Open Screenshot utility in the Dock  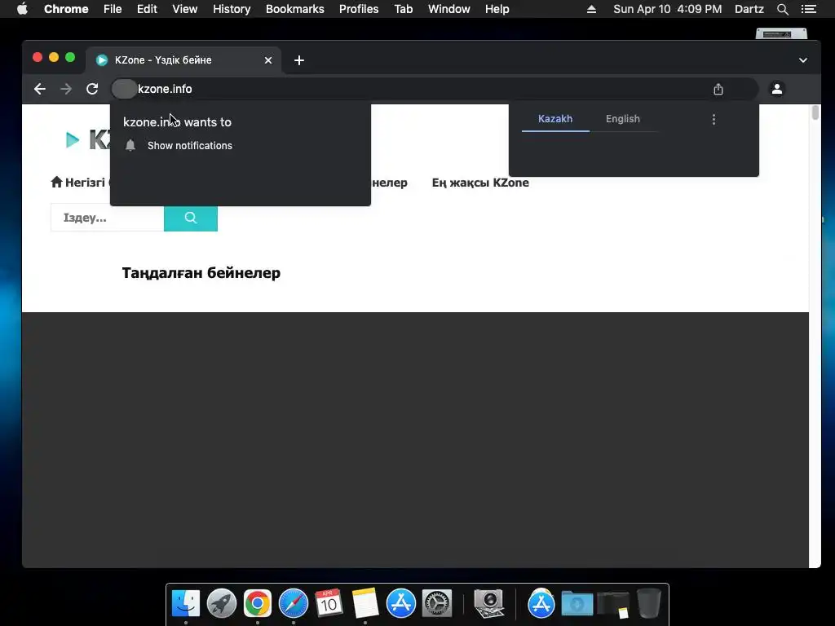pyautogui.click(x=489, y=603)
